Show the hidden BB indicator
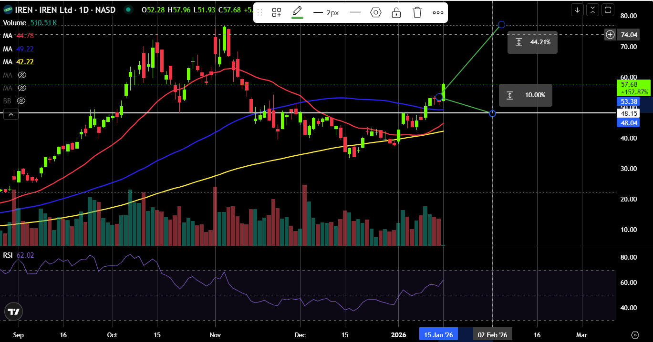653x342 pixels. (21, 101)
